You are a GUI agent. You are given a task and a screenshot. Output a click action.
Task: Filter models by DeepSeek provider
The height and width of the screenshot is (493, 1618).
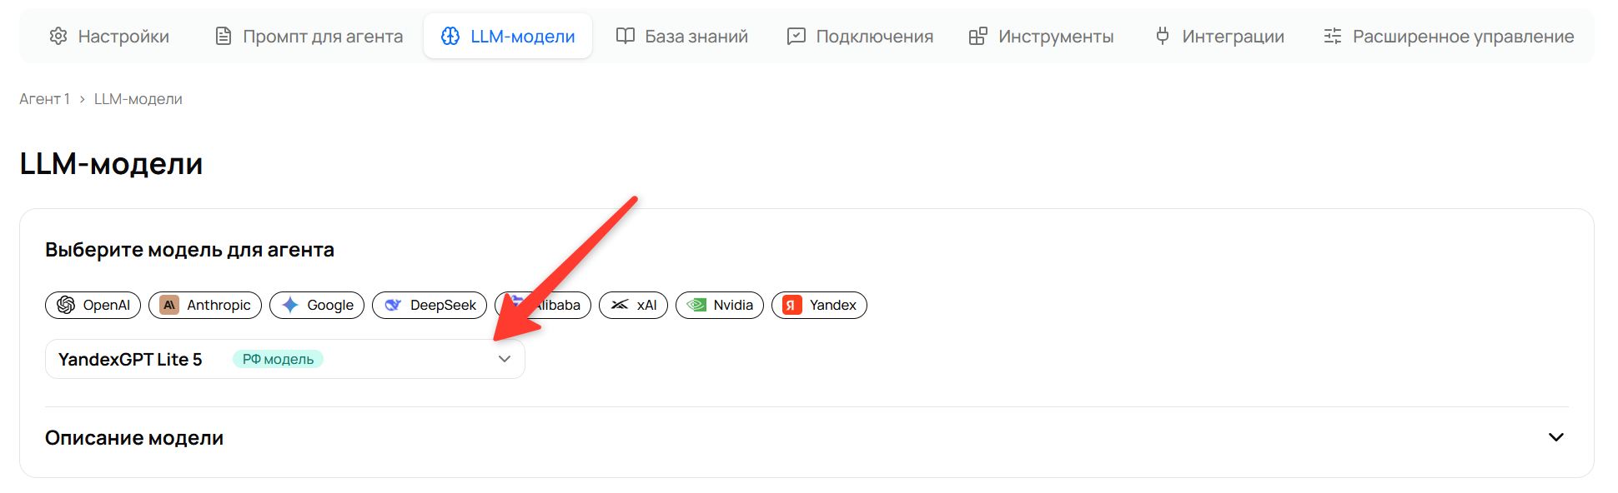430,305
